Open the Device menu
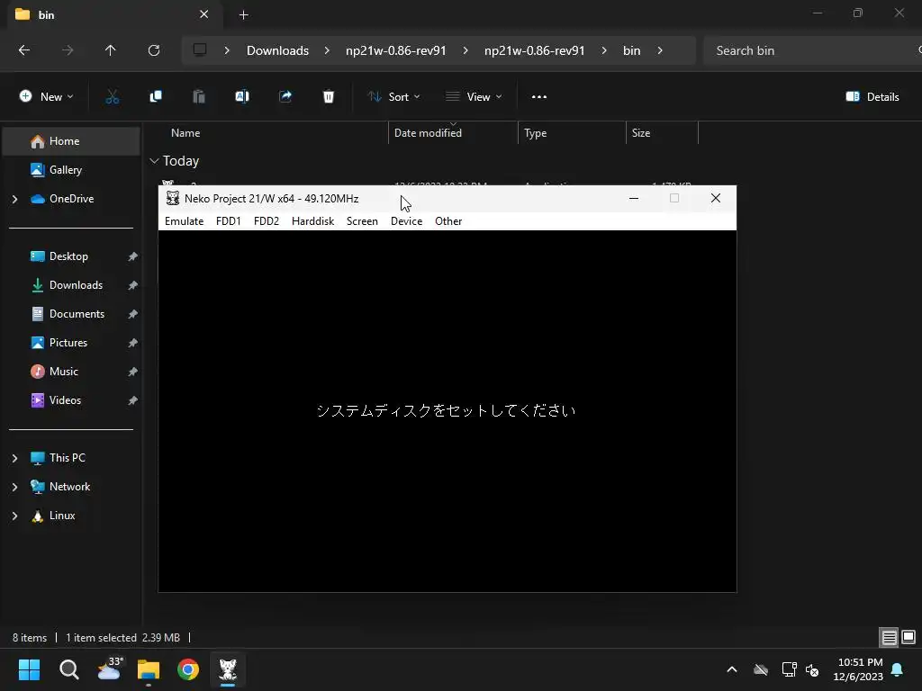This screenshot has height=691, width=922. point(406,221)
